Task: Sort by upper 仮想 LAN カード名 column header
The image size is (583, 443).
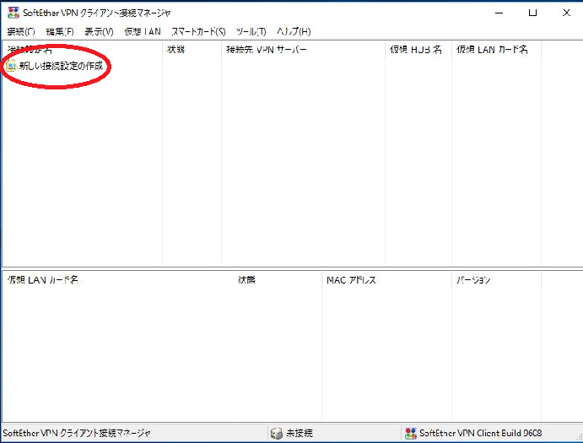Action: tap(496, 50)
